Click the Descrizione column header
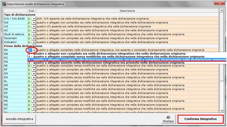The width and height of the screenshot is (227, 127). (x=127, y=11)
